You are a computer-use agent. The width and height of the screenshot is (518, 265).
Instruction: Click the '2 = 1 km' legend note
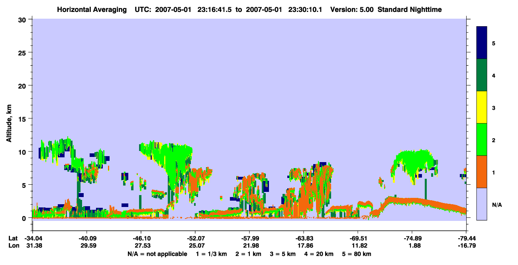click(248, 254)
